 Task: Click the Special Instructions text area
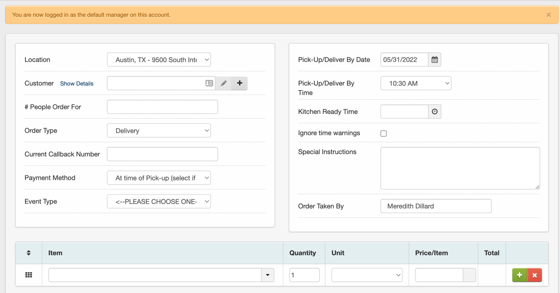point(460,168)
